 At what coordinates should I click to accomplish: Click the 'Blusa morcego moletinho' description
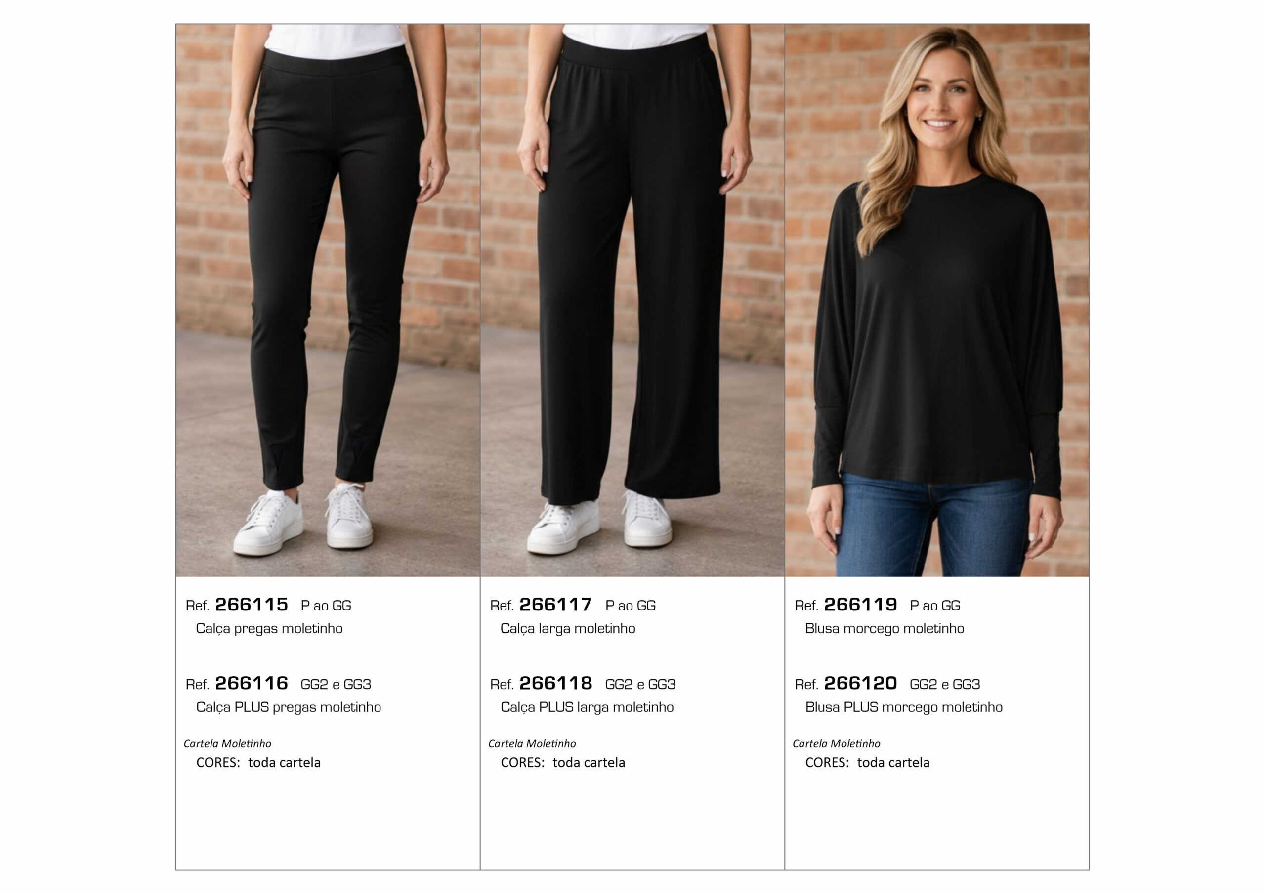pos(885,628)
